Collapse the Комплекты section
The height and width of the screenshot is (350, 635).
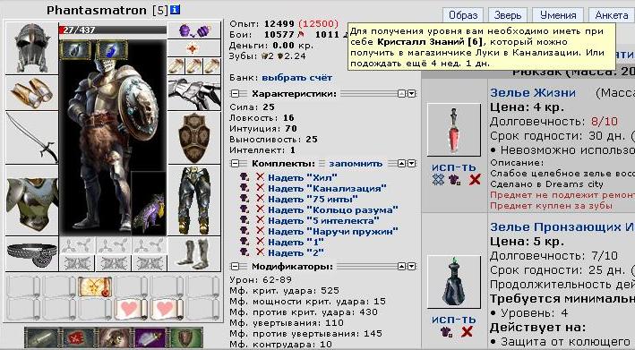(x=235, y=164)
